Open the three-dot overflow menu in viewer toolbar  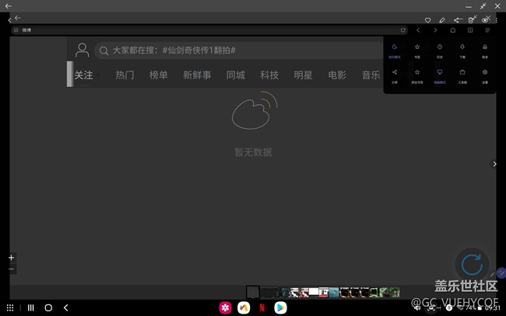[497, 20]
